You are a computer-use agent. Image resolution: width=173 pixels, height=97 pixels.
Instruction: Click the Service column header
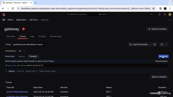point(64,87)
